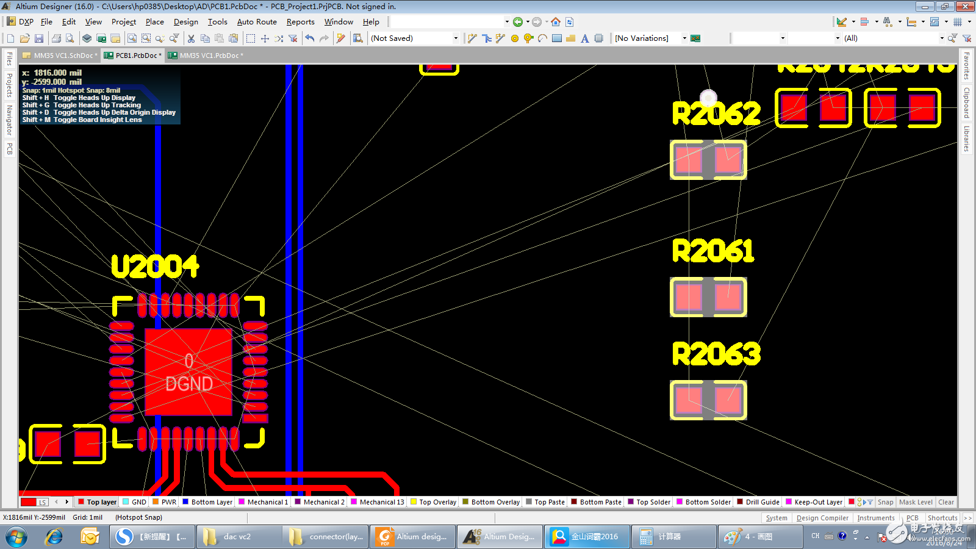The width and height of the screenshot is (976, 549).
Task: Paste clipboard contents
Action: point(219,38)
